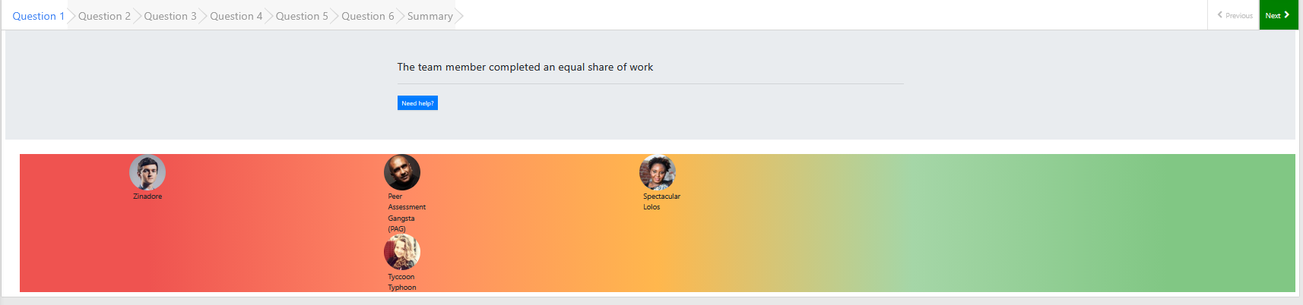Click Zinadore's avatar picture
The image size is (1303, 305).
point(147,173)
